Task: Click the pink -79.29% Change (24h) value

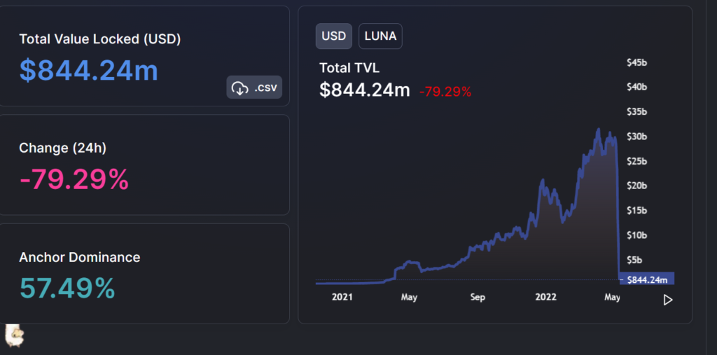Action: (x=74, y=179)
